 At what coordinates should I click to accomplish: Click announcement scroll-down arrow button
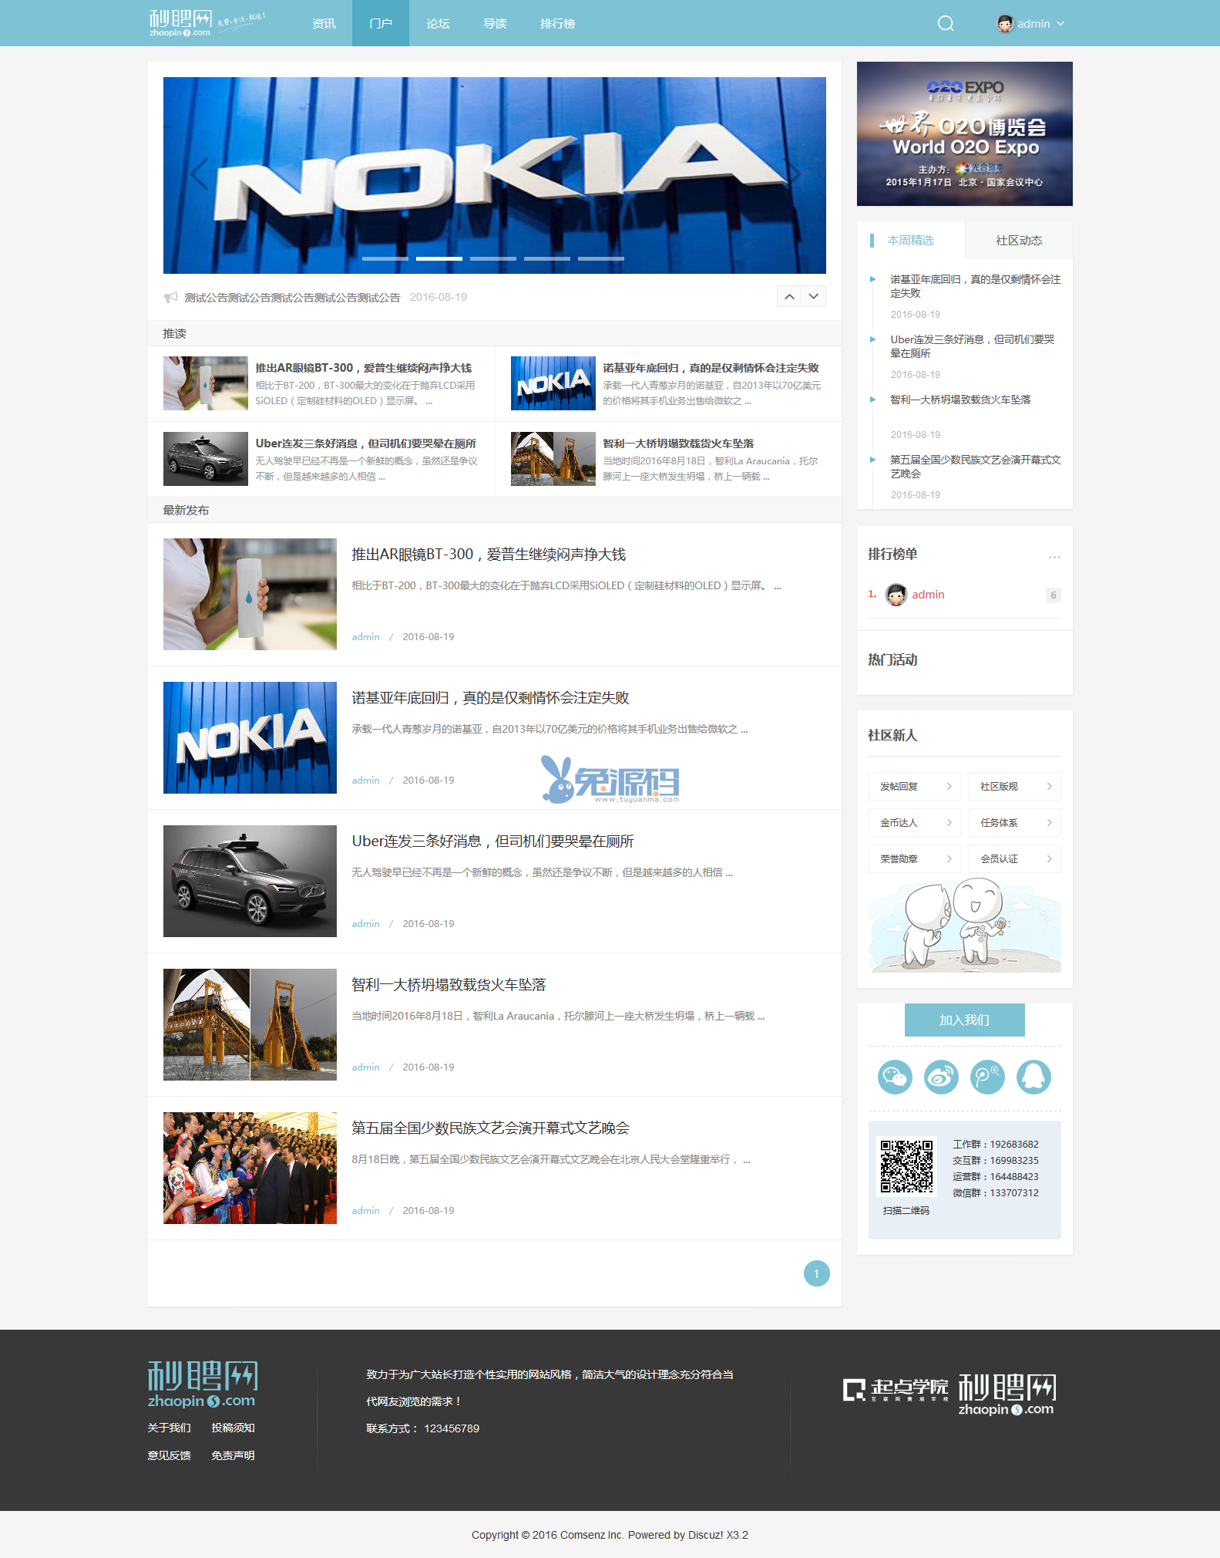814,296
